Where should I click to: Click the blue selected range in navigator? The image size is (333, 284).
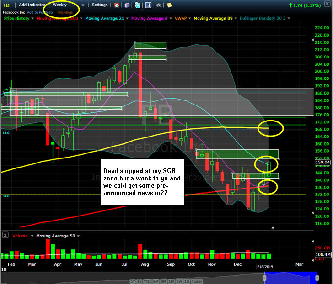coord(291,278)
